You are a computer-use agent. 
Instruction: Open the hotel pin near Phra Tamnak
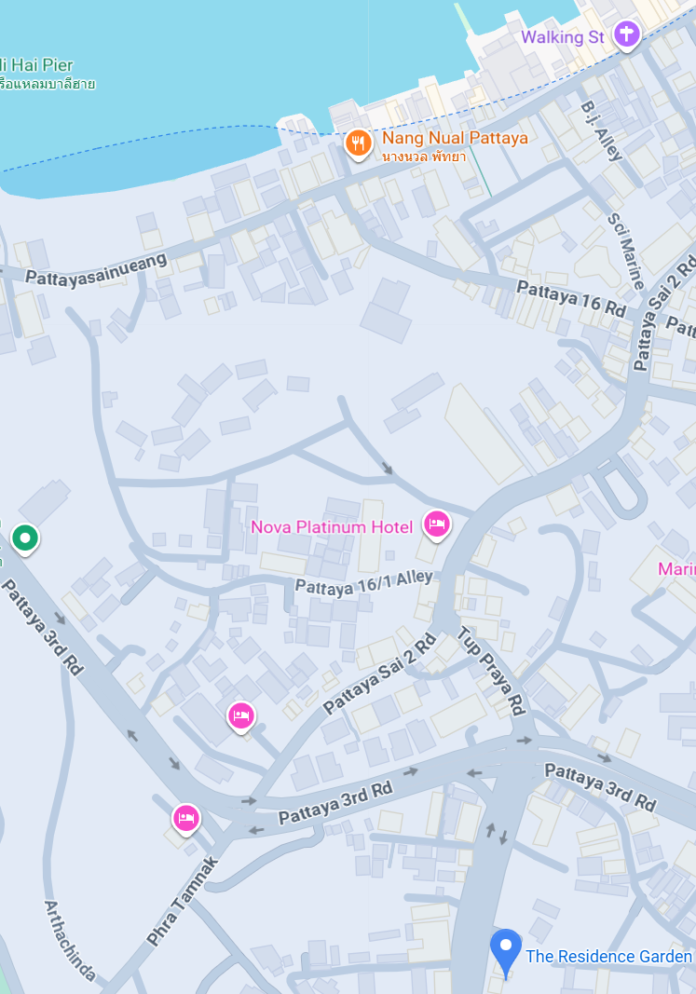(x=185, y=819)
